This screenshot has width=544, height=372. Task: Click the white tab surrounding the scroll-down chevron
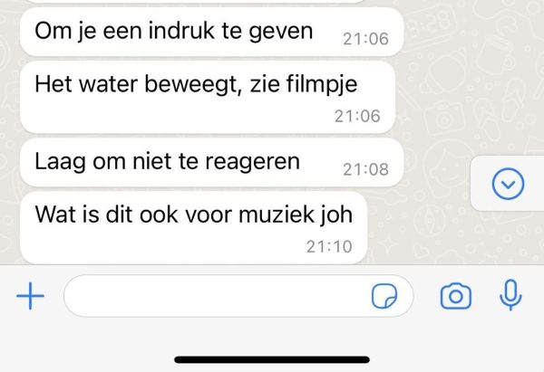[507, 183]
